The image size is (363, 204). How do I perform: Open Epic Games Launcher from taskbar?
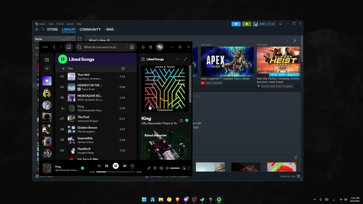(211, 199)
